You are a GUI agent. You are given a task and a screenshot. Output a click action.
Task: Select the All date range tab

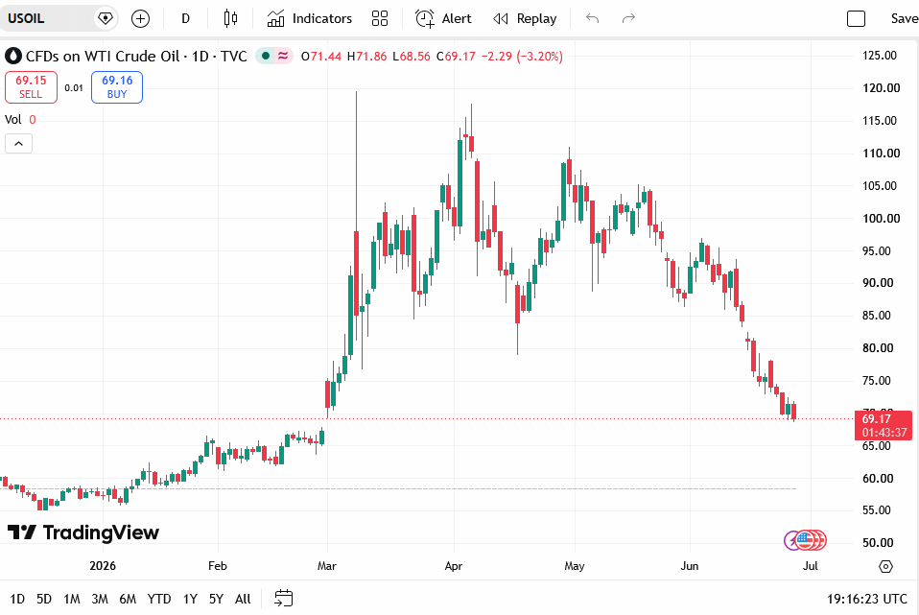(243, 599)
